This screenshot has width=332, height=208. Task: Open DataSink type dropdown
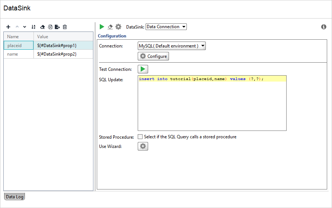pos(166,27)
